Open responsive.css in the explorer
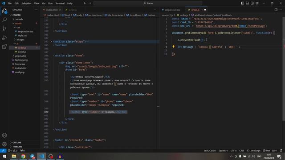Screen dimensions: 285x160 26,32
